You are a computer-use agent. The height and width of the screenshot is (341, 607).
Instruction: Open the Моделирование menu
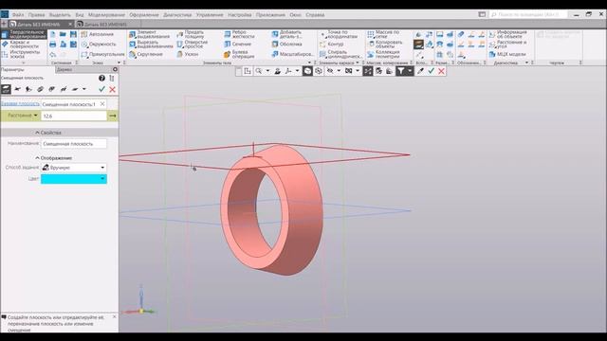106,15
